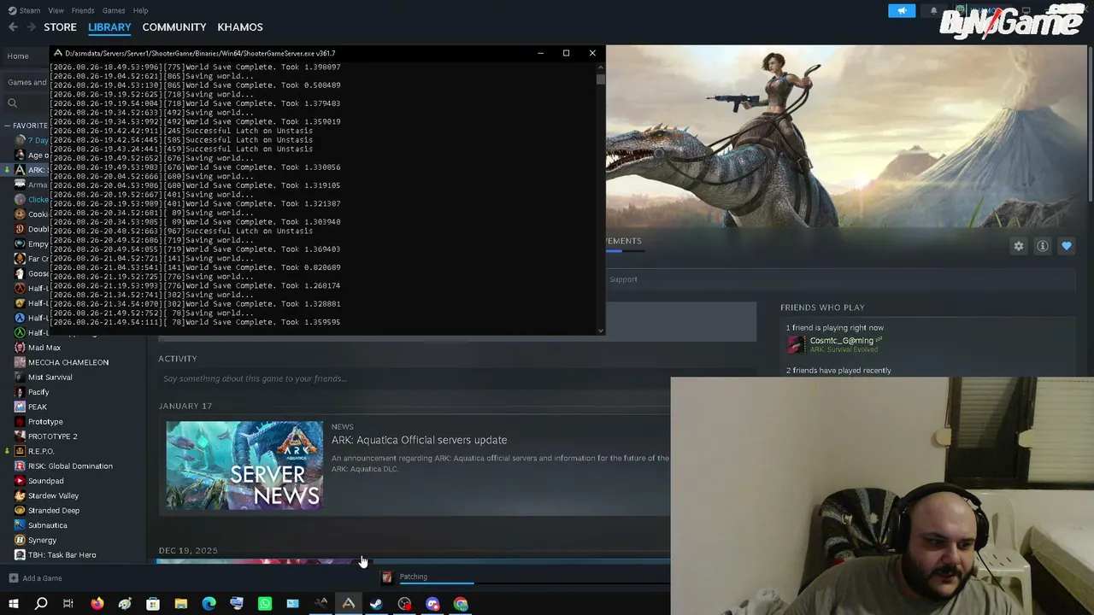This screenshot has width=1094, height=615.
Task: Open the Friends menu
Action: click(x=83, y=10)
